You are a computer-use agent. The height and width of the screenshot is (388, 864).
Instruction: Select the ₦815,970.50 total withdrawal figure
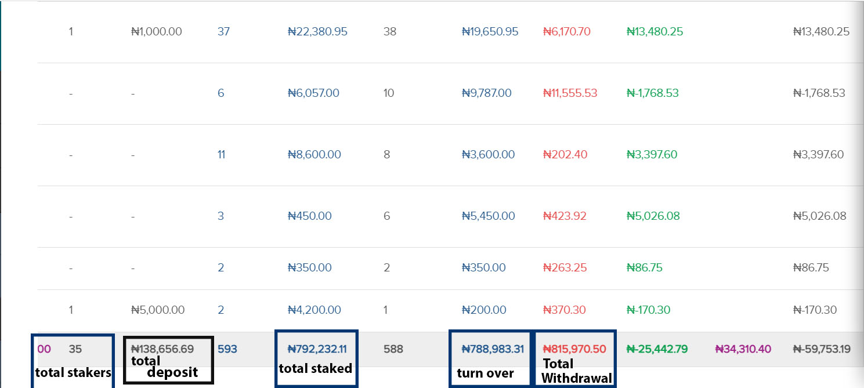tap(574, 350)
